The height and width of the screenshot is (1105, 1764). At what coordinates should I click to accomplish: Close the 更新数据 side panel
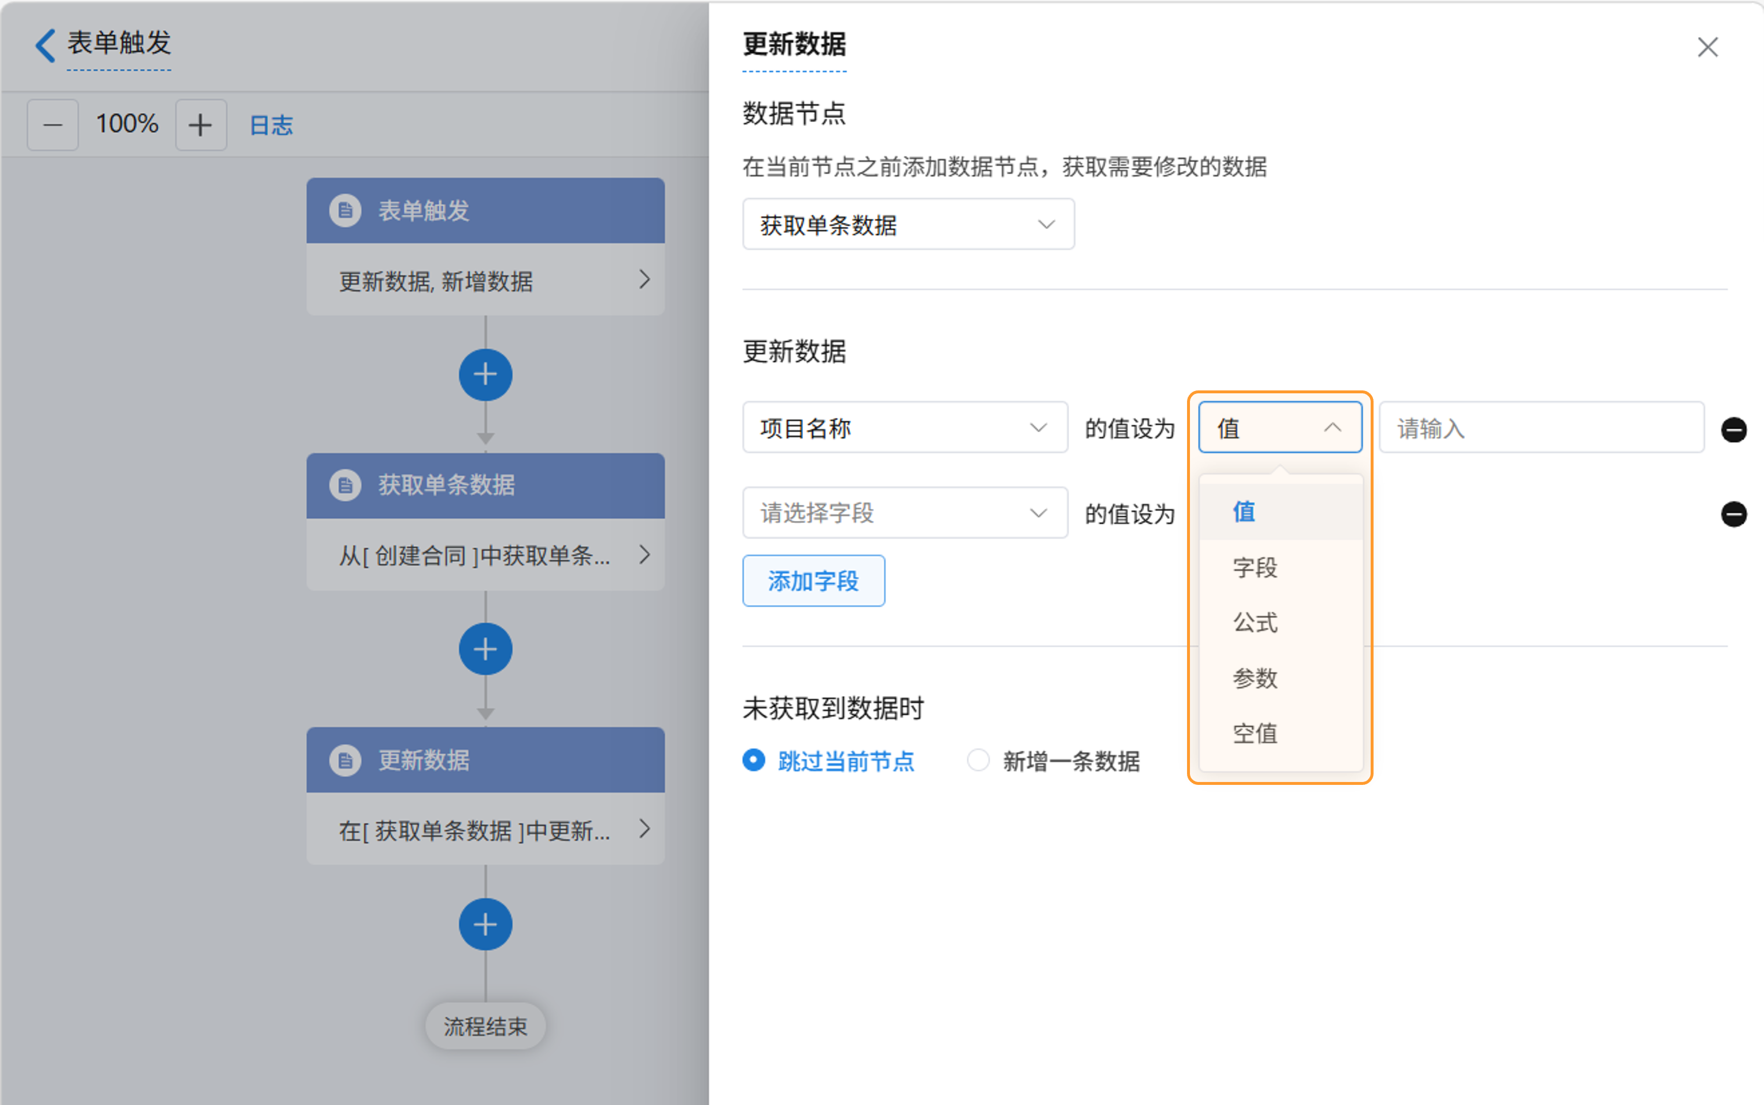(x=1707, y=48)
